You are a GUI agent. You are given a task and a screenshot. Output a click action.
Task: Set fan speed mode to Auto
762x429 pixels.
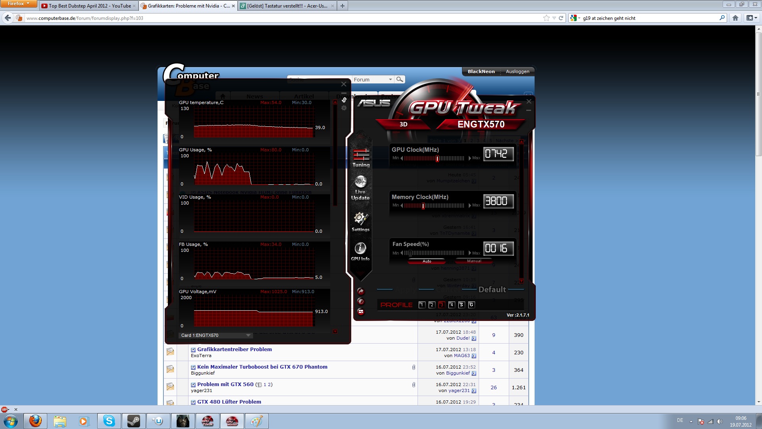point(427,261)
